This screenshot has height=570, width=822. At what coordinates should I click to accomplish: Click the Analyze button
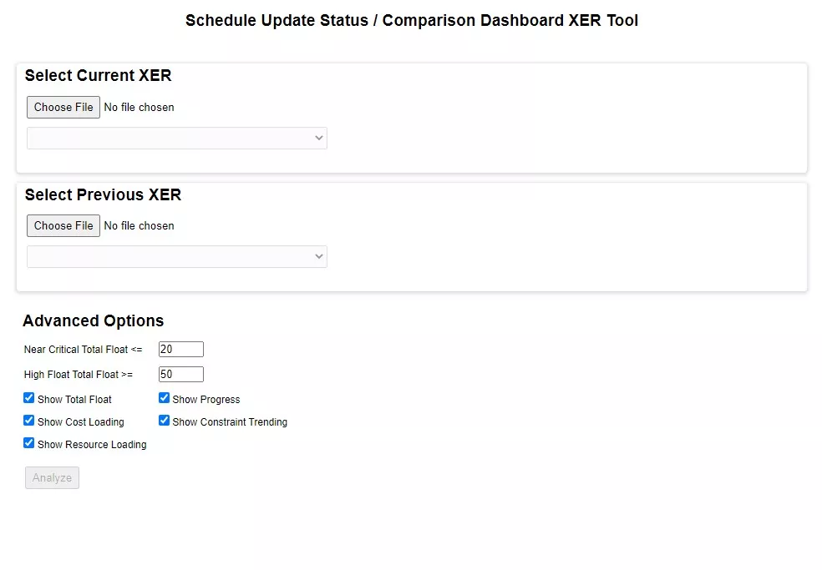pyautogui.click(x=52, y=477)
